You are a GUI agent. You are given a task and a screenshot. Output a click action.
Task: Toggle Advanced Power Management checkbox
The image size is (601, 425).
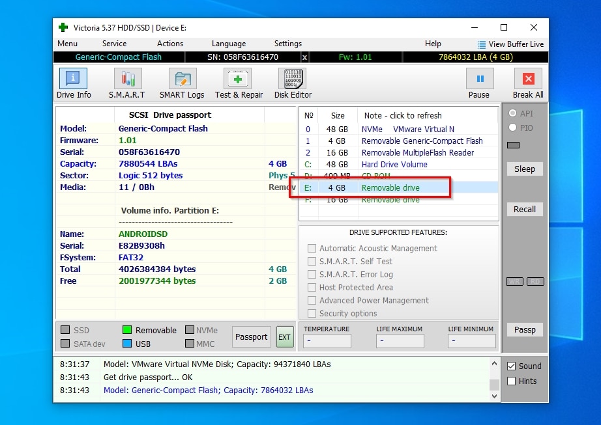(x=312, y=300)
